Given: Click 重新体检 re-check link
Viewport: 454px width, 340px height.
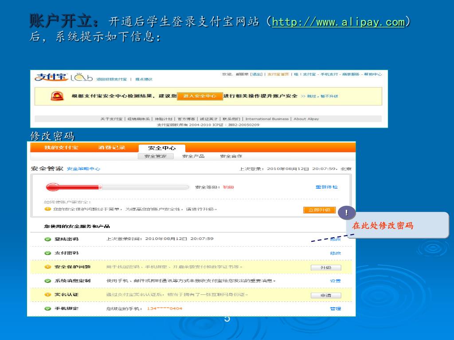Looking at the screenshot, I should click(327, 187).
